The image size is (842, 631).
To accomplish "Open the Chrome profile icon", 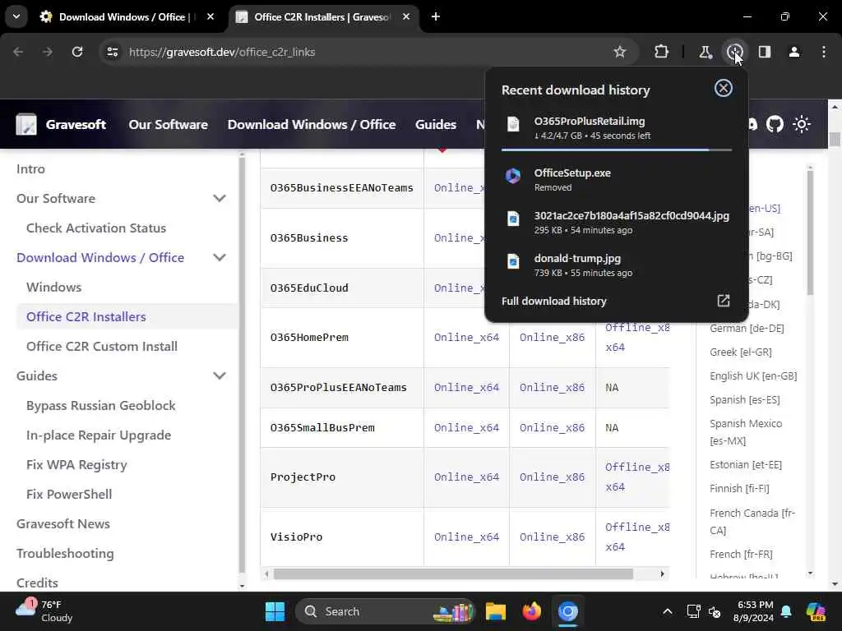I will tap(793, 52).
